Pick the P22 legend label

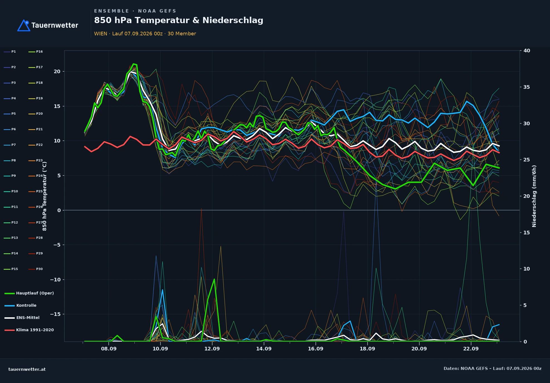[x=36, y=145]
